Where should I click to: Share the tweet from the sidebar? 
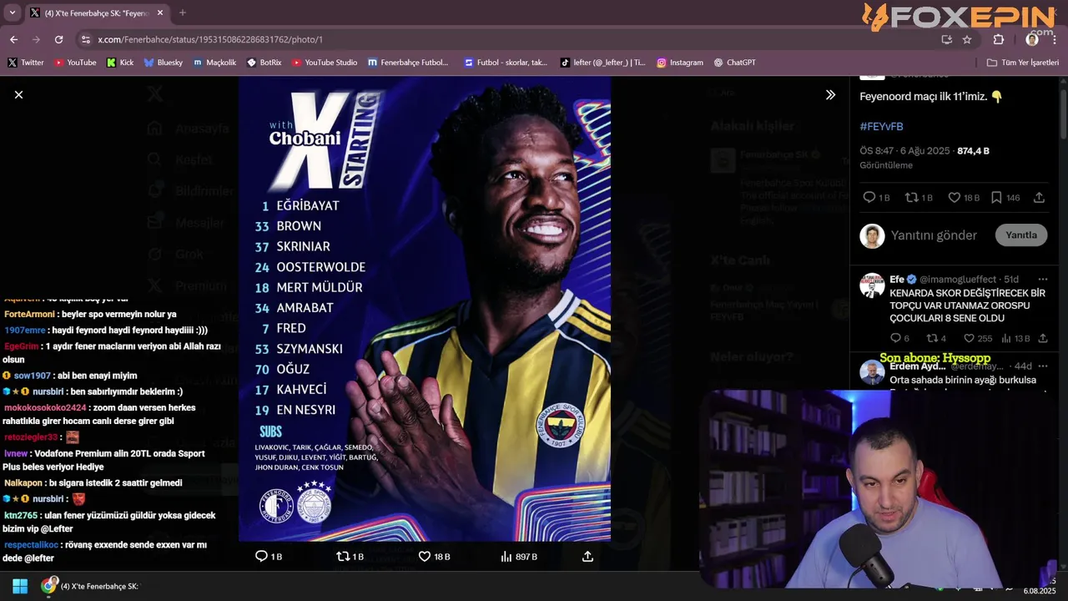1039,198
